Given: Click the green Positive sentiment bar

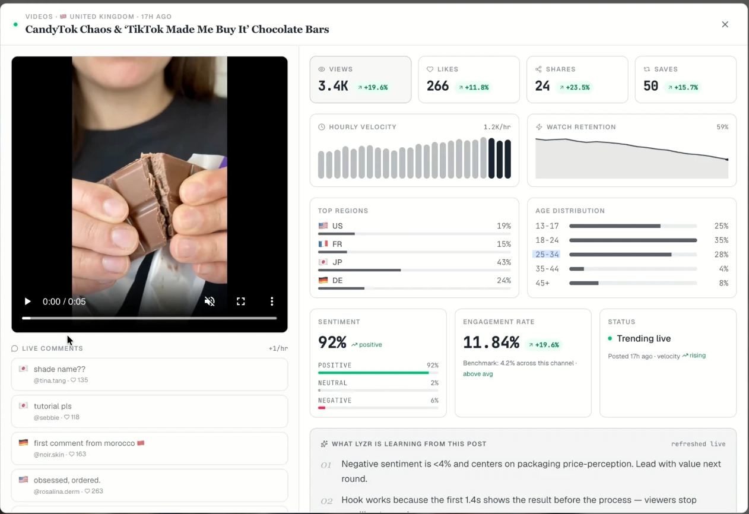Looking at the screenshot, I should [x=373, y=373].
